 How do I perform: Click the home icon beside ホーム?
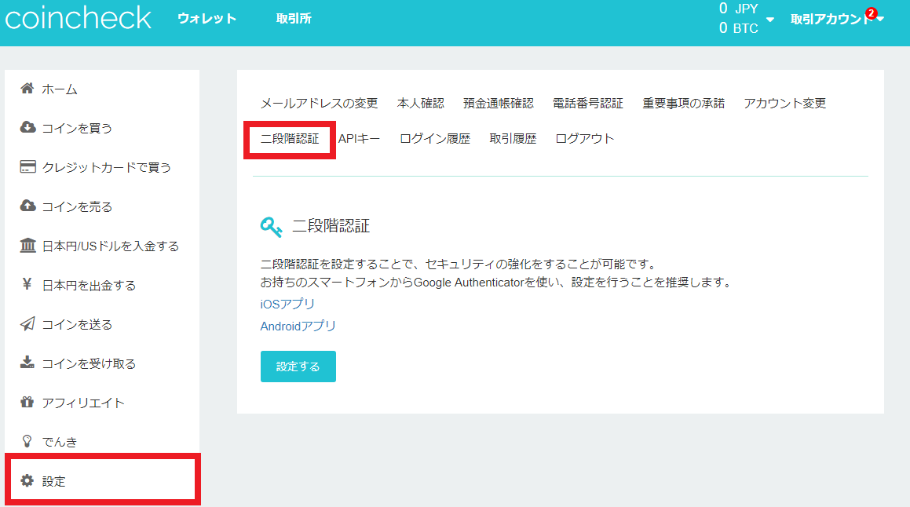pyautogui.click(x=27, y=88)
